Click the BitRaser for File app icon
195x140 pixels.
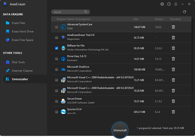pos(63,48)
